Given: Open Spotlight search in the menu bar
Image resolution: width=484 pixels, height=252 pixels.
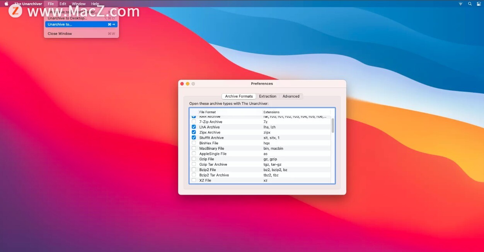Looking at the screenshot, I should [x=470, y=4].
